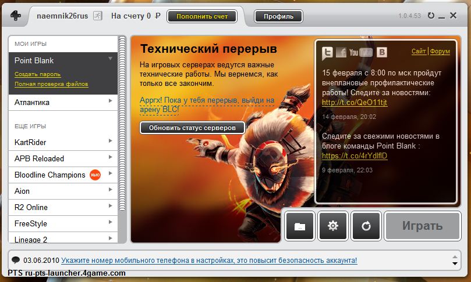Expand the Aion arrow
This screenshot has height=282, width=471.
pyautogui.click(x=110, y=189)
